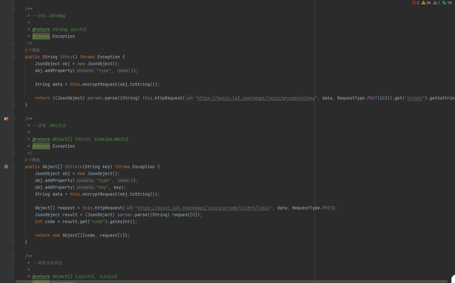The height and width of the screenshot is (283, 455).
Task: Click "code" string in result.get call
Action: (97, 222)
